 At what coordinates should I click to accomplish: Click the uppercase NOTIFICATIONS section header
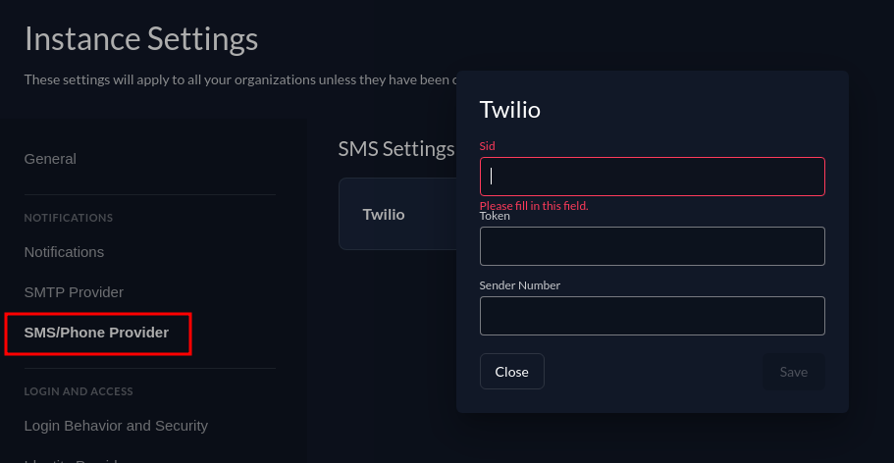pos(69,218)
